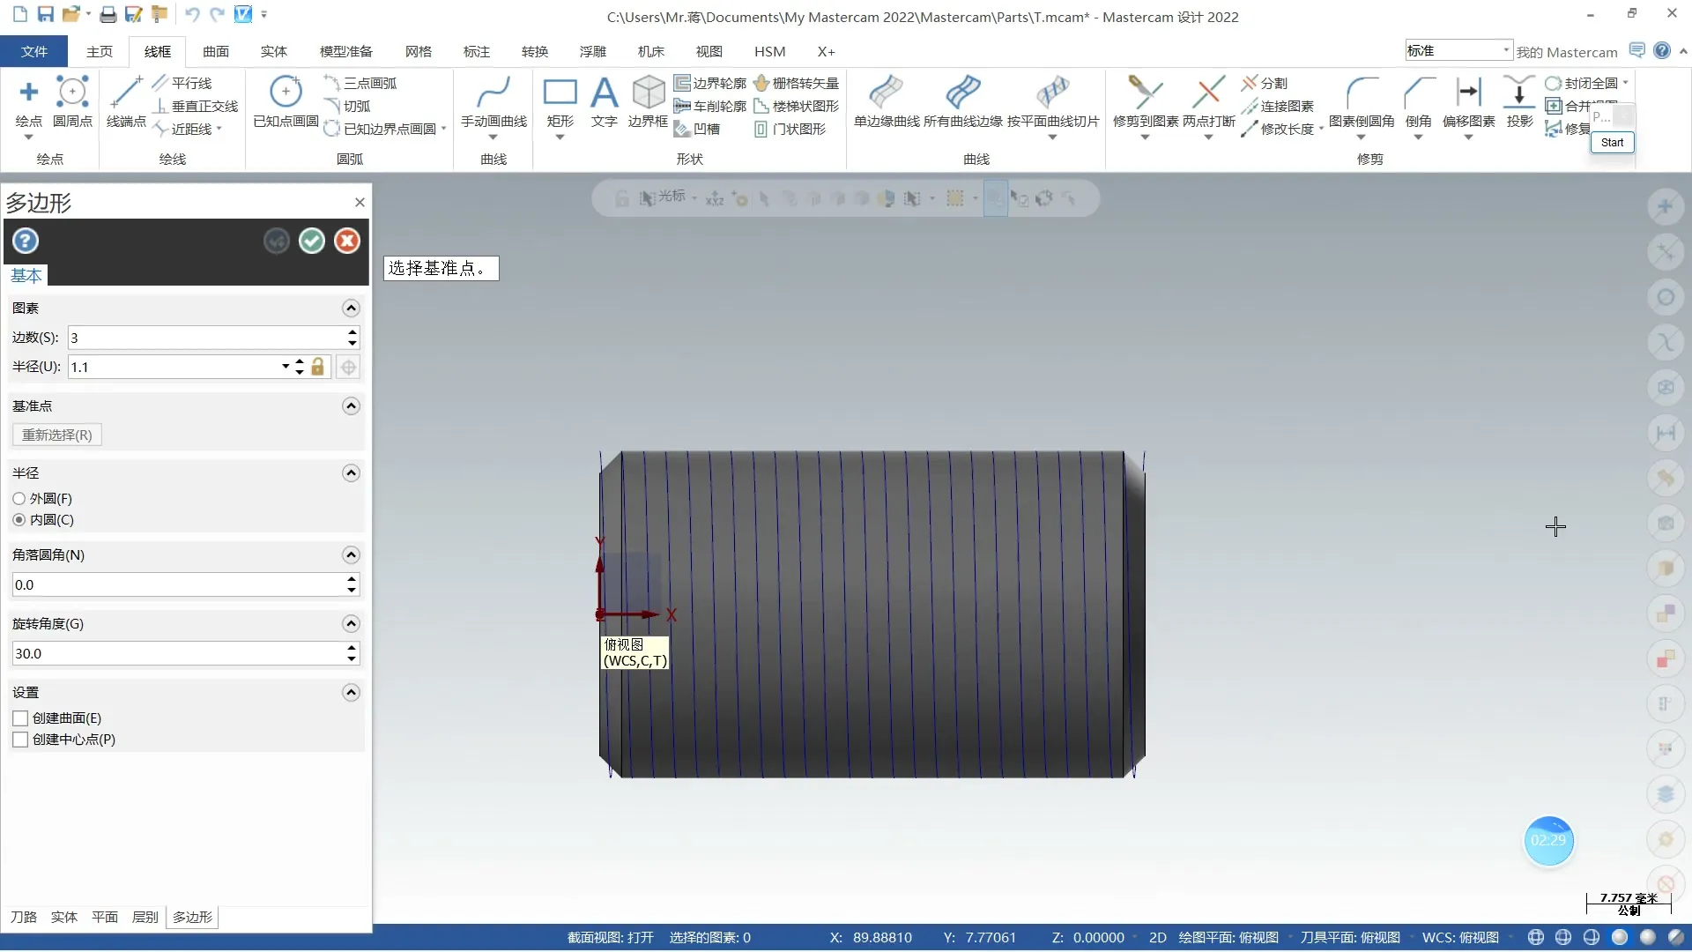The height and width of the screenshot is (952, 1692).
Task: Open the 半径(U) value dropdown arrow
Action: [286, 367]
